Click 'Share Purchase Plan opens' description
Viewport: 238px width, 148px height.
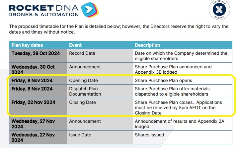(x=163, y=80)
